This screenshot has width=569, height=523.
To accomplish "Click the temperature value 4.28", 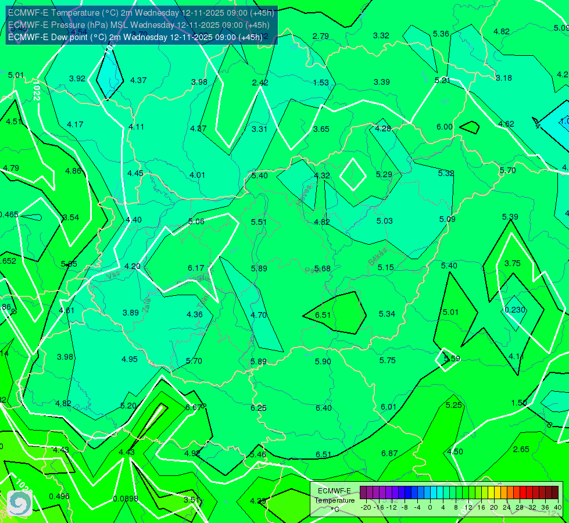I will [x=383, y=128].
